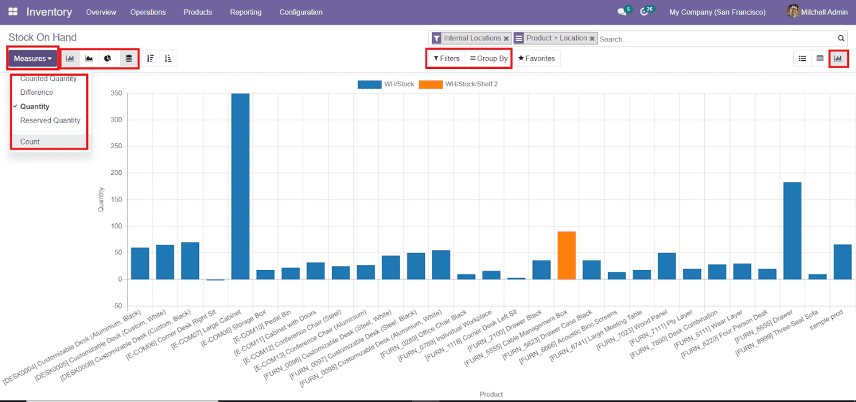Switch to the list view

point(802,58)
